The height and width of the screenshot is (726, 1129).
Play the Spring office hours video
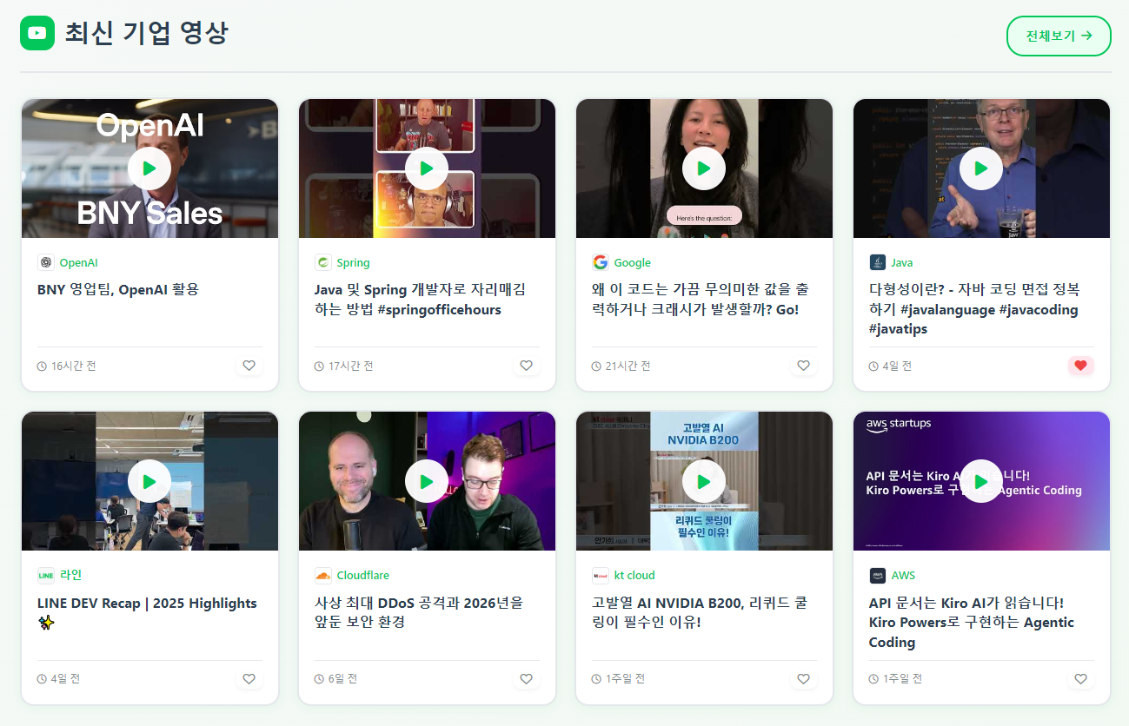click(427, 168)
